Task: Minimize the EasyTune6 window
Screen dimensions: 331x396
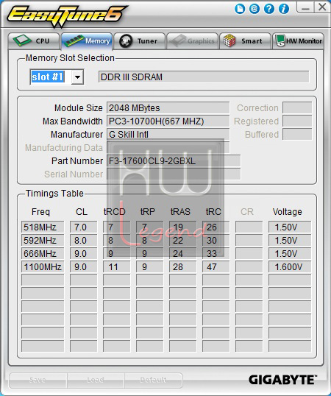Action: coord(305,7)
